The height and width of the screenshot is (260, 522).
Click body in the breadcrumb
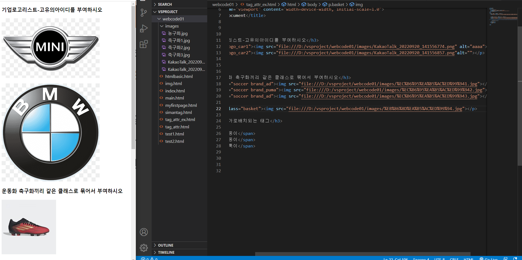[312, 4]
